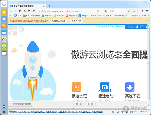This screenshot has width=151, height=115.
Task: Reload the current page
Action: [x=20, y=11]
